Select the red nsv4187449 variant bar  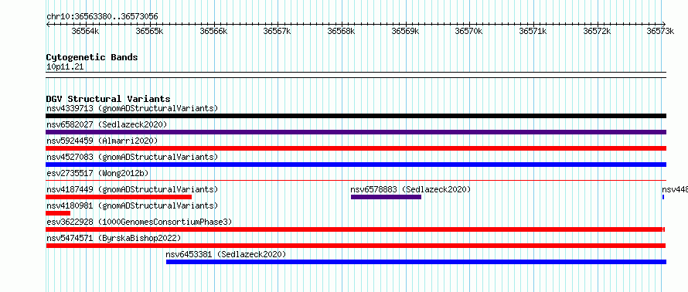[x=118, y=197]
